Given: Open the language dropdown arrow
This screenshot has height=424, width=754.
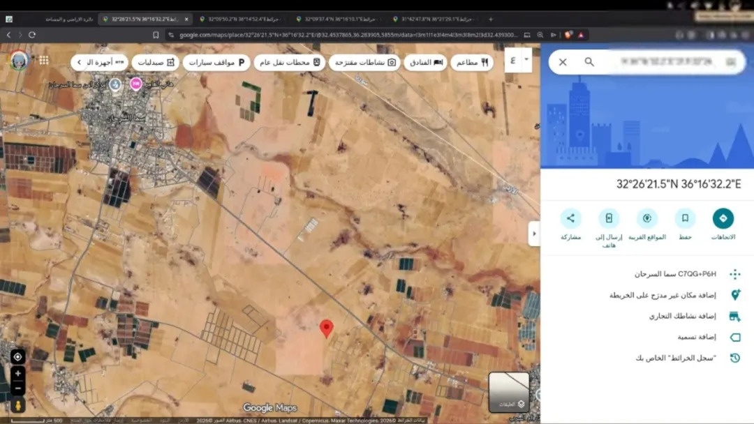Looking at the screenshot, I should [x=526, y=59].
